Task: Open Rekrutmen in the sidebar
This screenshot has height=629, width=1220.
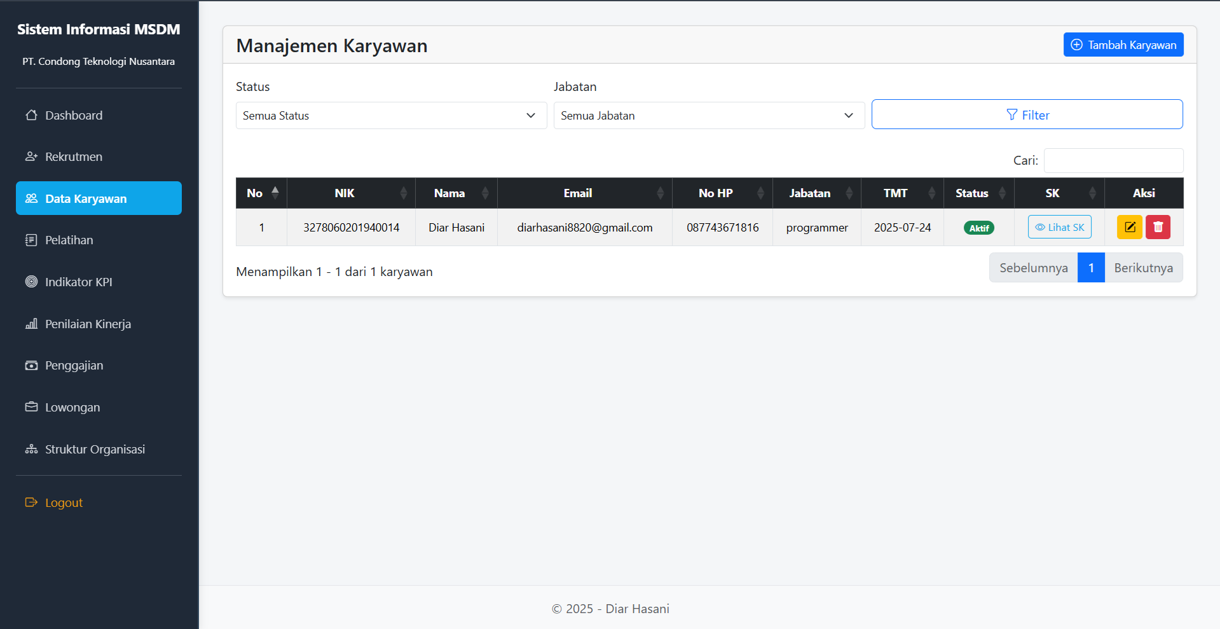Action: 73,156
